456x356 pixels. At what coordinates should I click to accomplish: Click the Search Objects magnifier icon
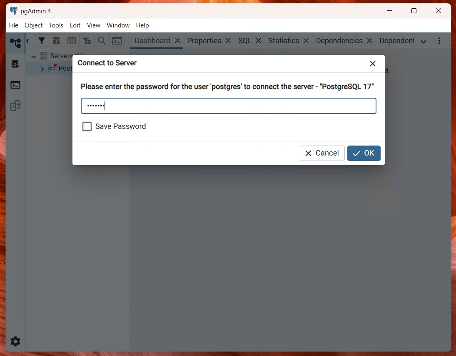click(x=102, y=41)
